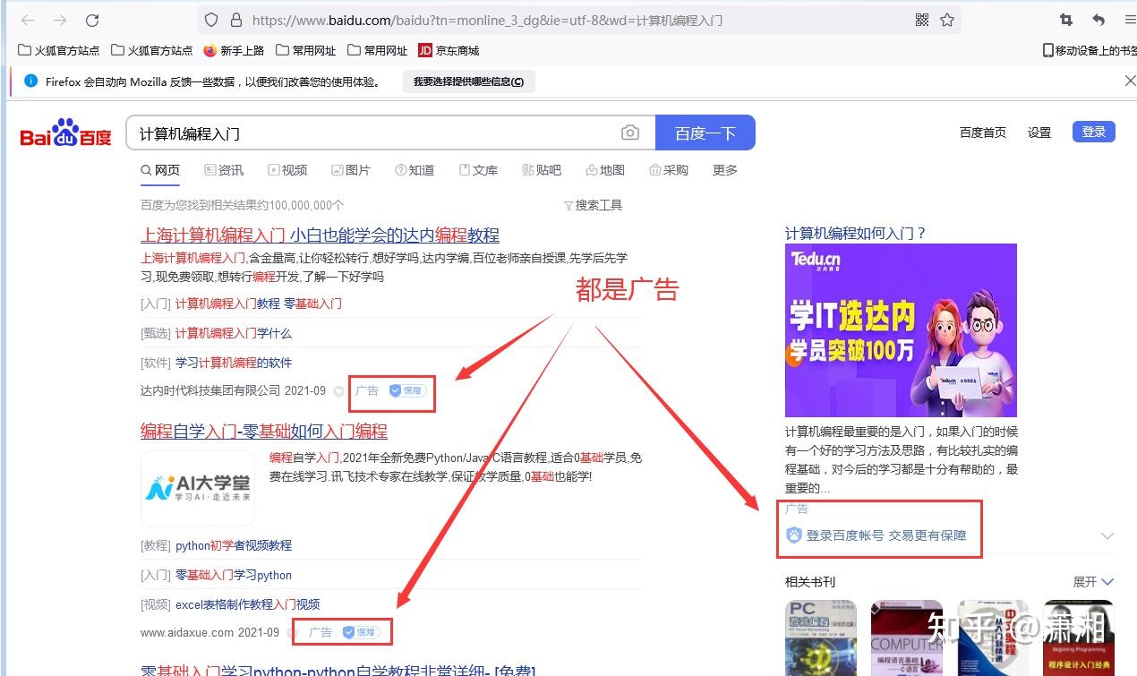Open the Firefox hamburger menu
The image size is (1137, 676).
click(x=1130, y=20)
